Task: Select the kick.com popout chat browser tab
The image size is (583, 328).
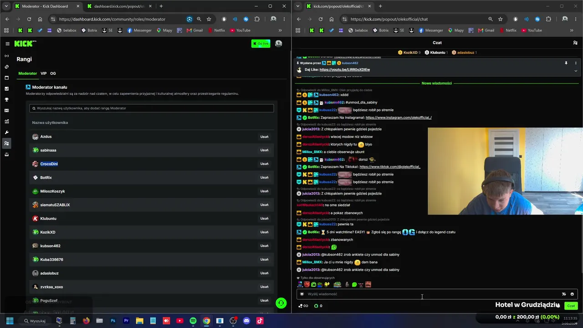Action: coord(338,6)
